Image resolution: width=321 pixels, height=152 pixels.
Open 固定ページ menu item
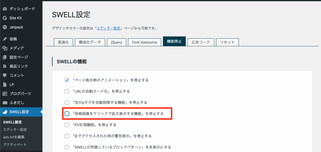[21, 57]
